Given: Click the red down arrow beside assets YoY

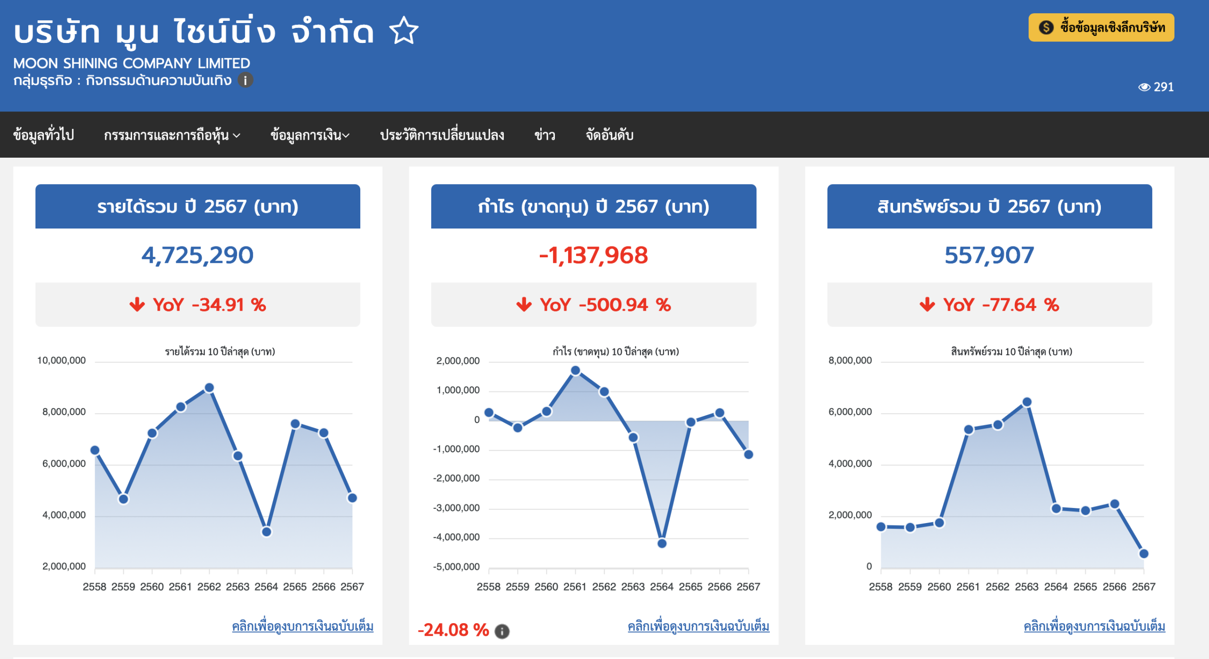Looking at the screenshot, I should pos(927,304).
